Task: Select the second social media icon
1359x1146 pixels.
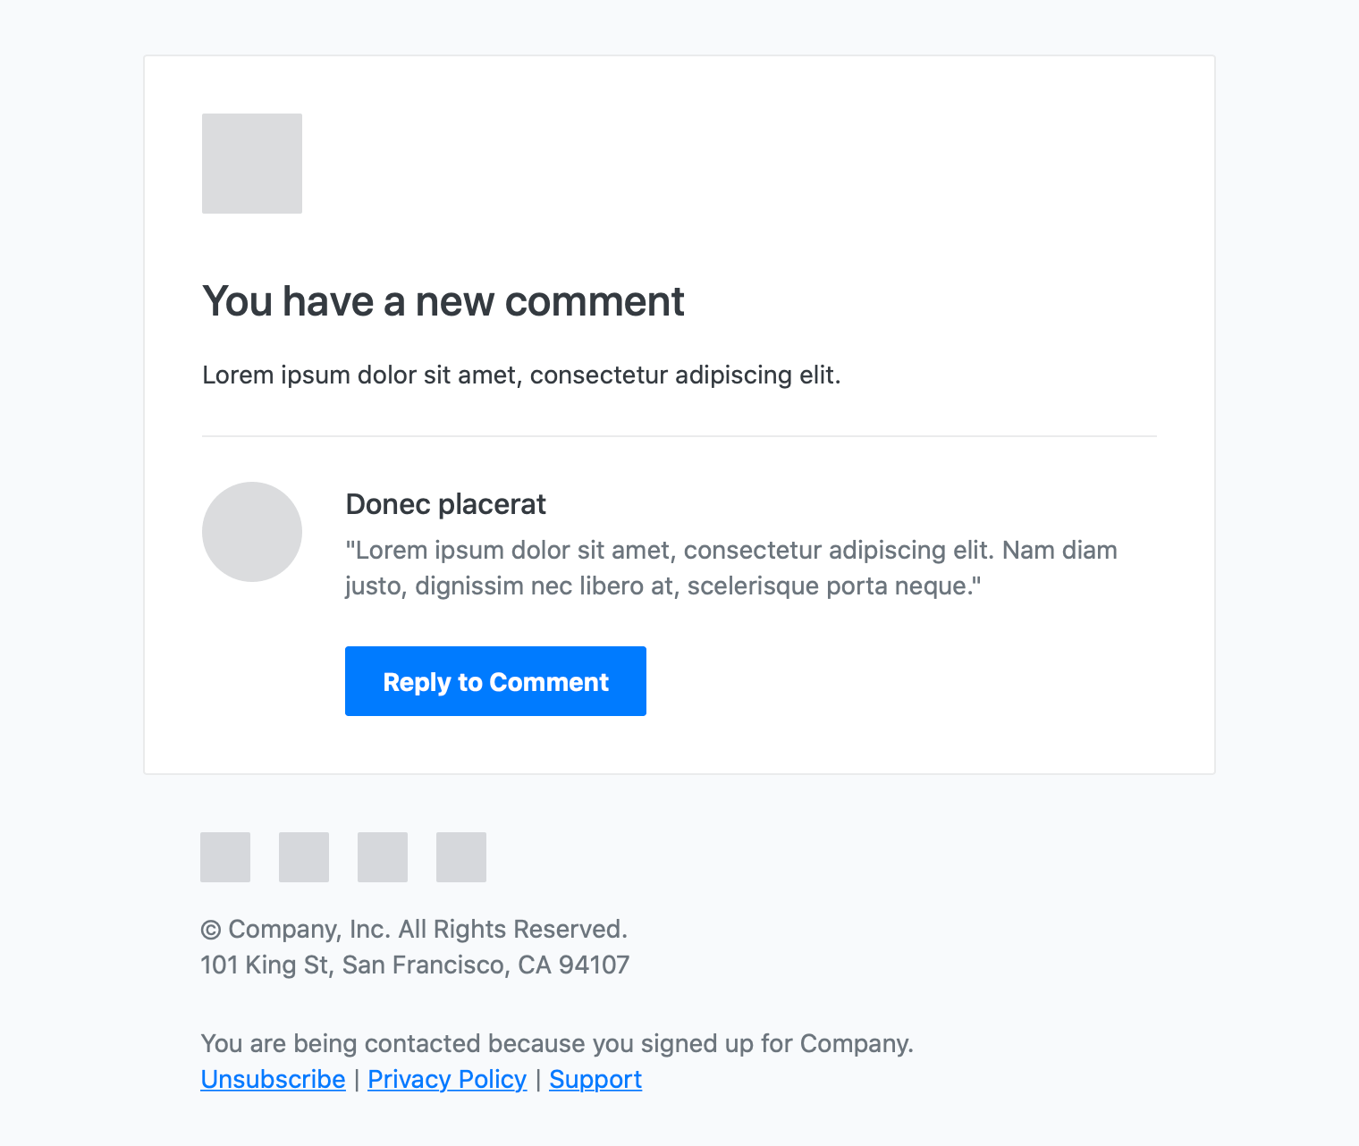Action: point(303,856)
